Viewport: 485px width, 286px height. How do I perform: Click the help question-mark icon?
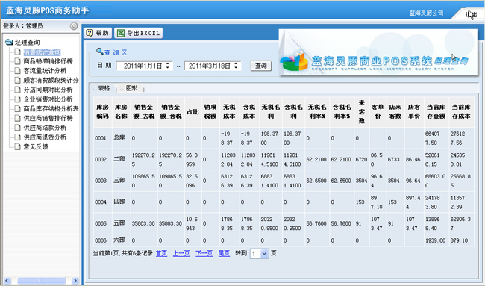coord(90,33)
